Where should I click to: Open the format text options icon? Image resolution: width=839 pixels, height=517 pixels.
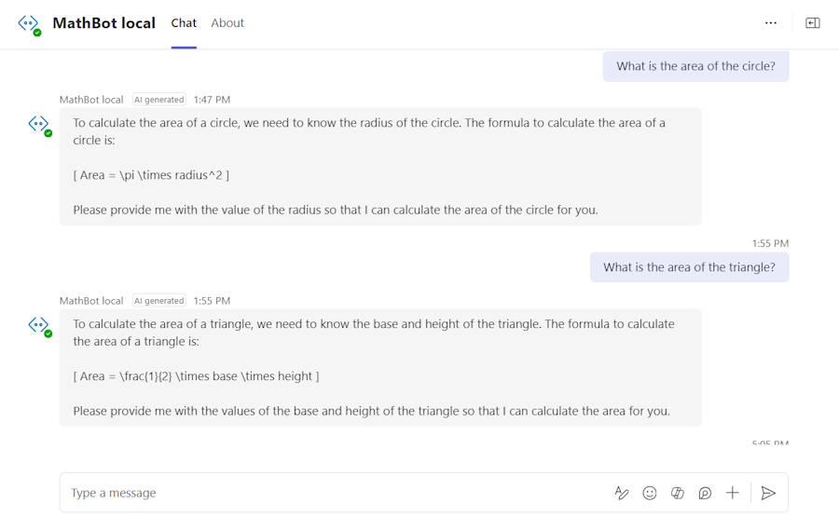[621, 493]
